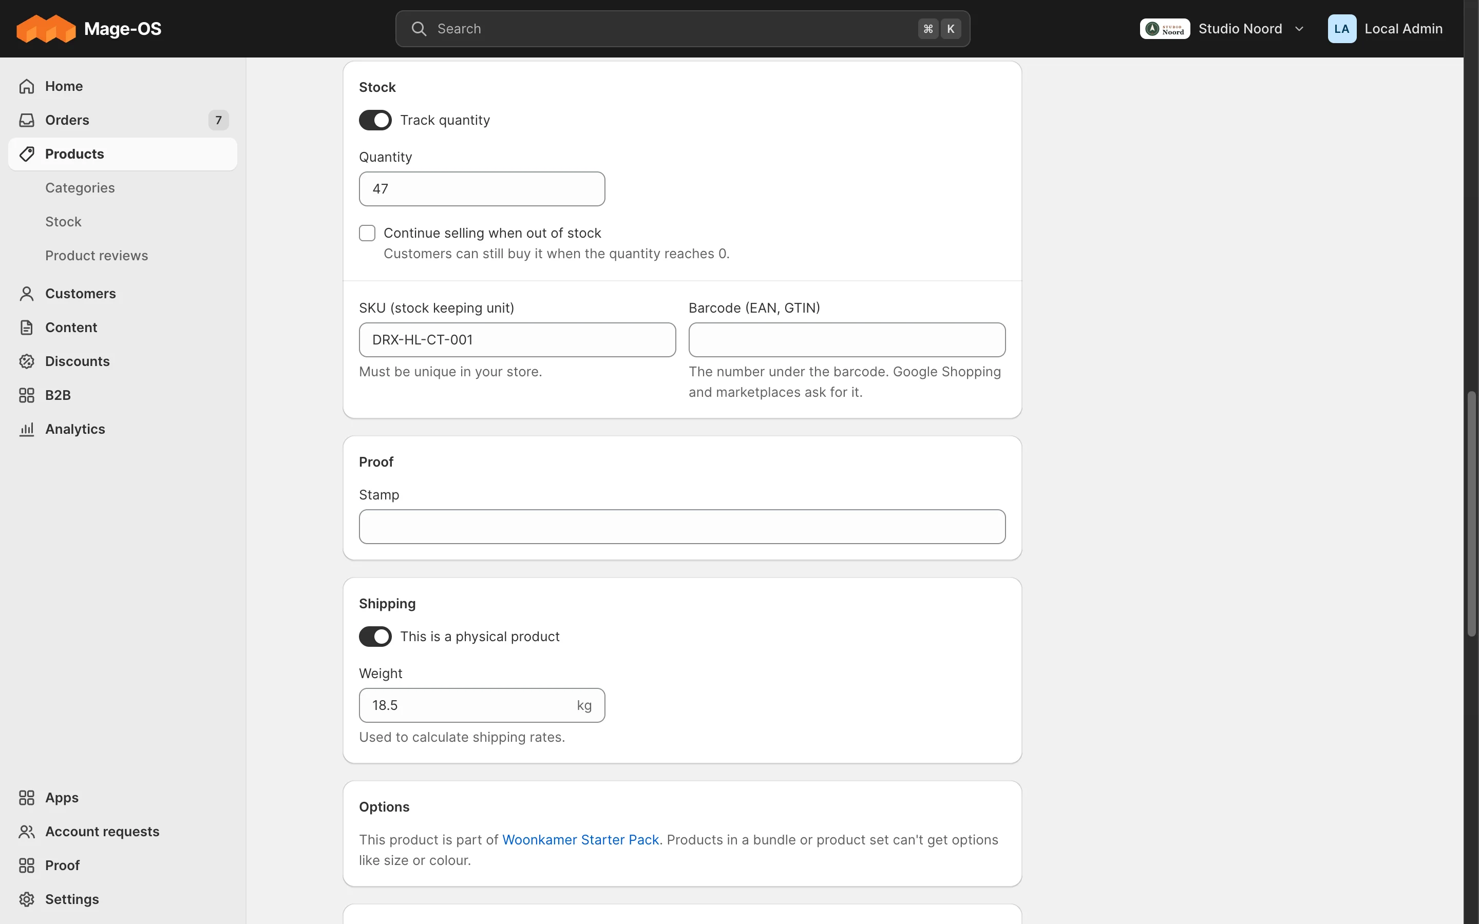Click the Orders count badge 7

pyautogui.click(x=218, y=120)
